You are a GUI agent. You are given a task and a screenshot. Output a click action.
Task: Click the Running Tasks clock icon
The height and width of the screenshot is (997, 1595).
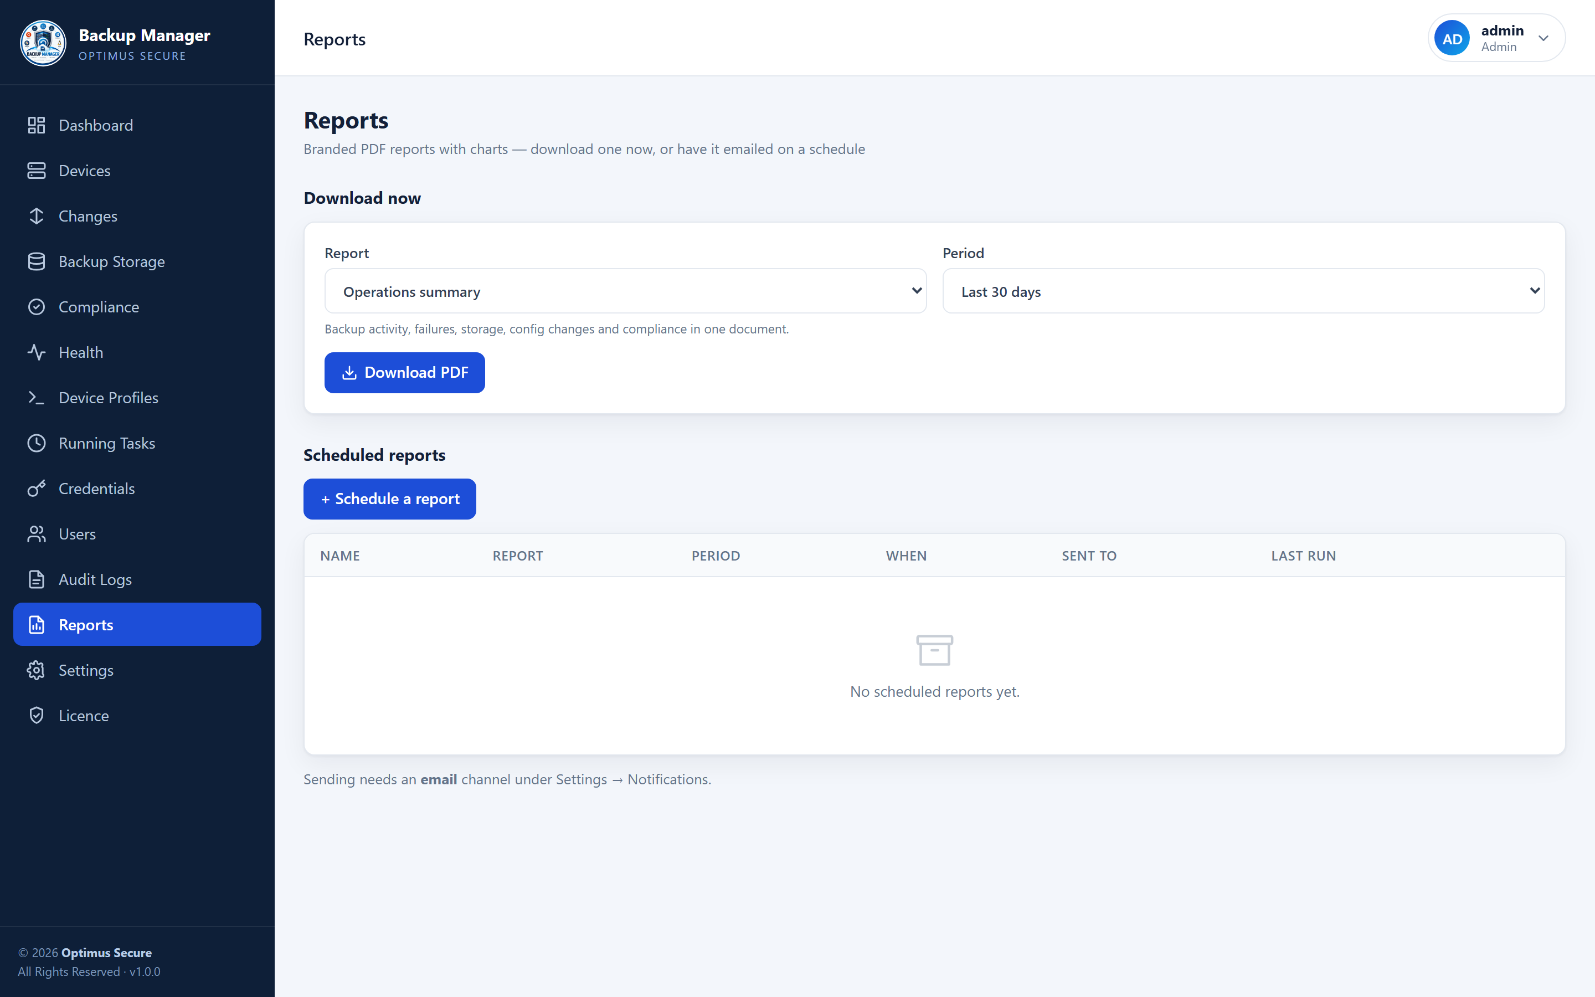pyautogui.click(x=36, y=443)
